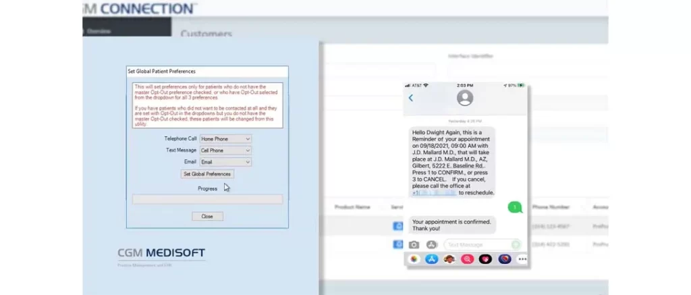Click the Phone Number column header
The height and width of the screenshot is (295, 691).
(x=551, y=207)
